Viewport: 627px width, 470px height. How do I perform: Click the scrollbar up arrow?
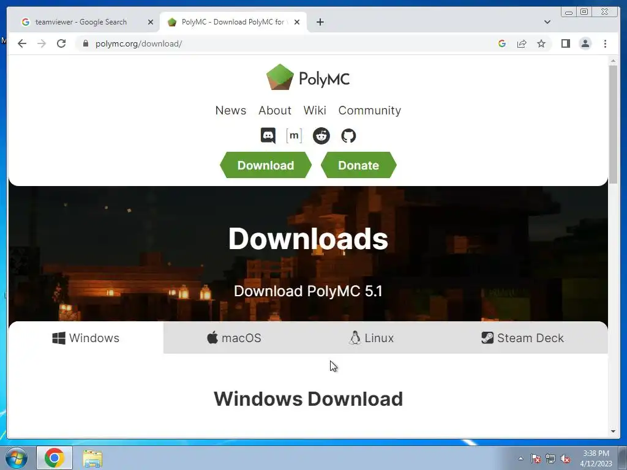613,61
